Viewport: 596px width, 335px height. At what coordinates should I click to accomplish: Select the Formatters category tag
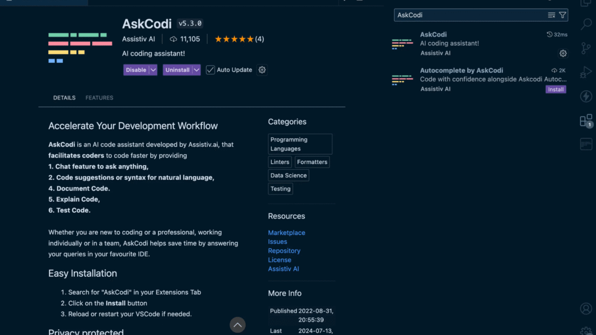tap(312, 162)
